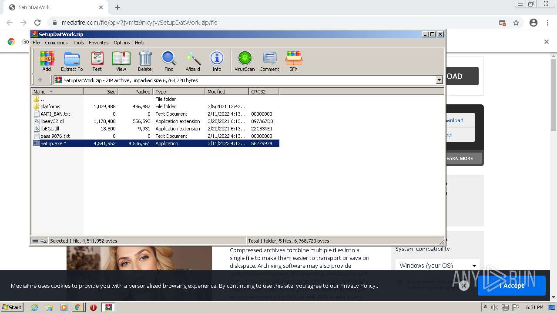Screen dimensions: 557x313
Task: Click the SFX toolbar icon
Action: pos(294,61)
